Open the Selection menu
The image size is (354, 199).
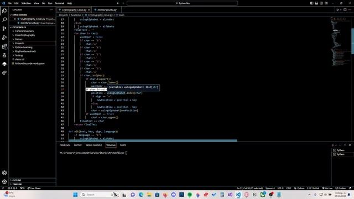[x=26, y=3]
